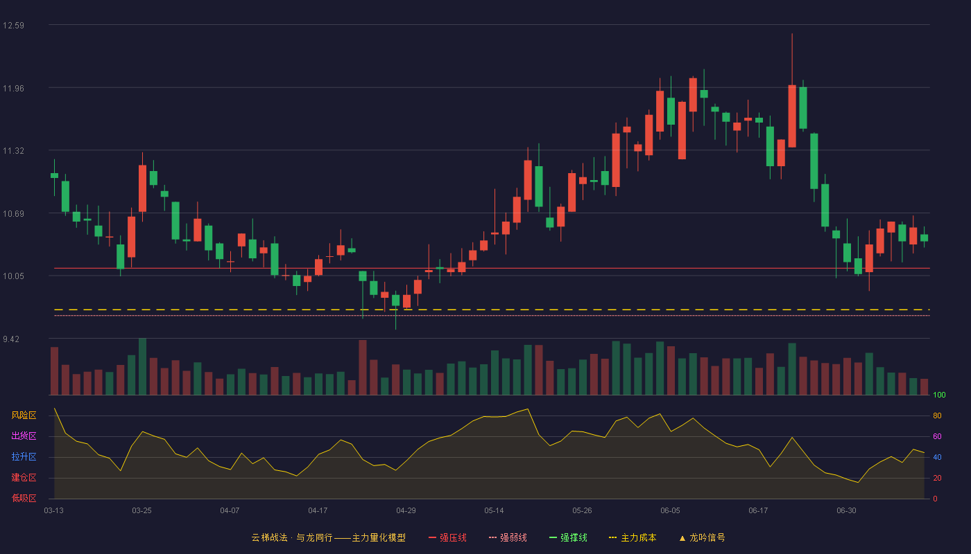Screen dimensions: 971x554
Task: Click the 04-29 date label
Action: tap(406, 510)
